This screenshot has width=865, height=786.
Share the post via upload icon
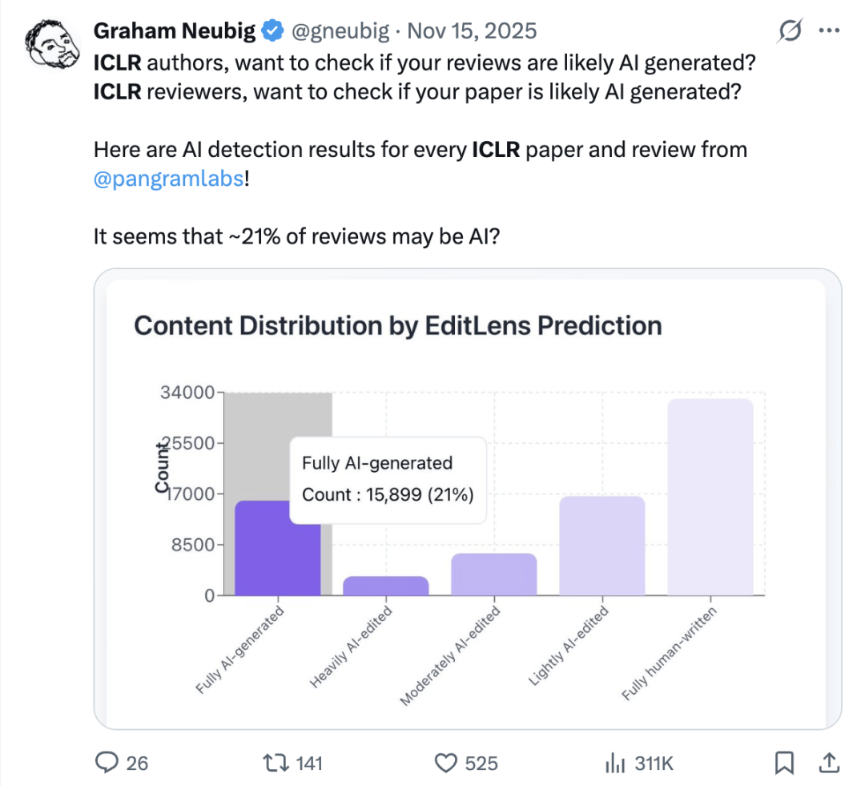click(830, 762)
